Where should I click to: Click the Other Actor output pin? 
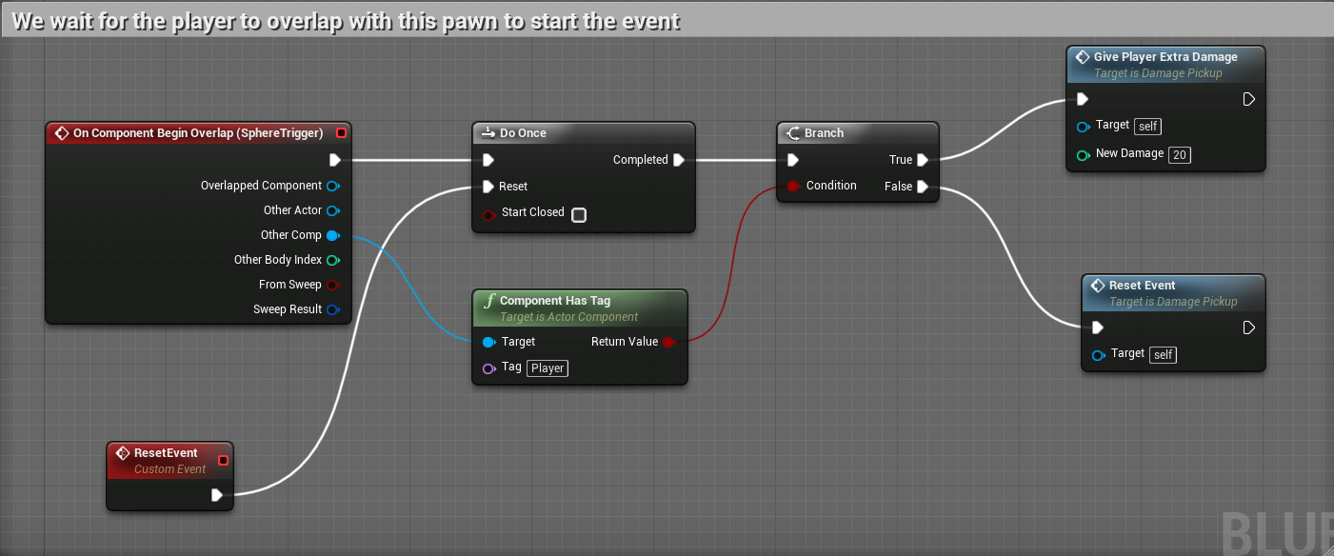click(x=332, y=210)
